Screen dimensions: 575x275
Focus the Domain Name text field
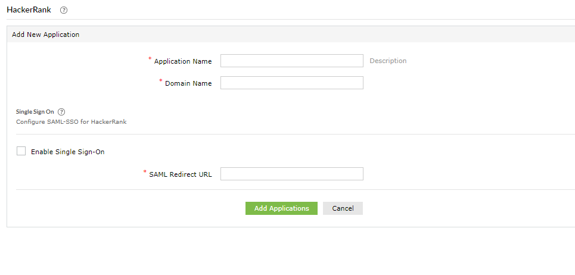click(291, 83)
